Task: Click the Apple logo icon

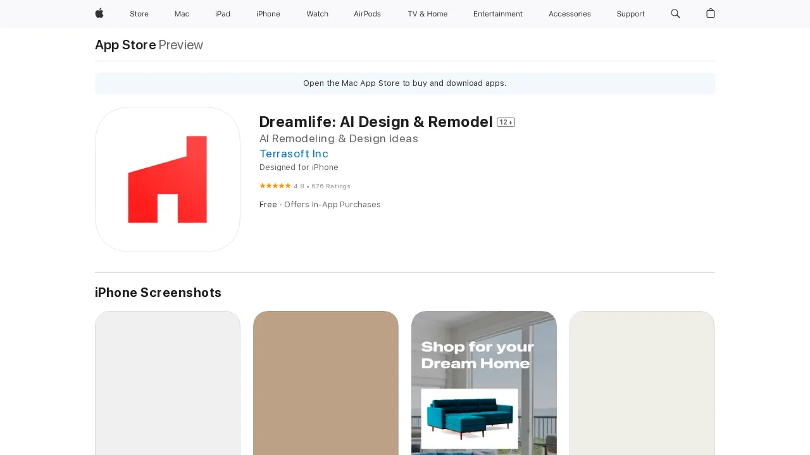Action: (99, 13)
